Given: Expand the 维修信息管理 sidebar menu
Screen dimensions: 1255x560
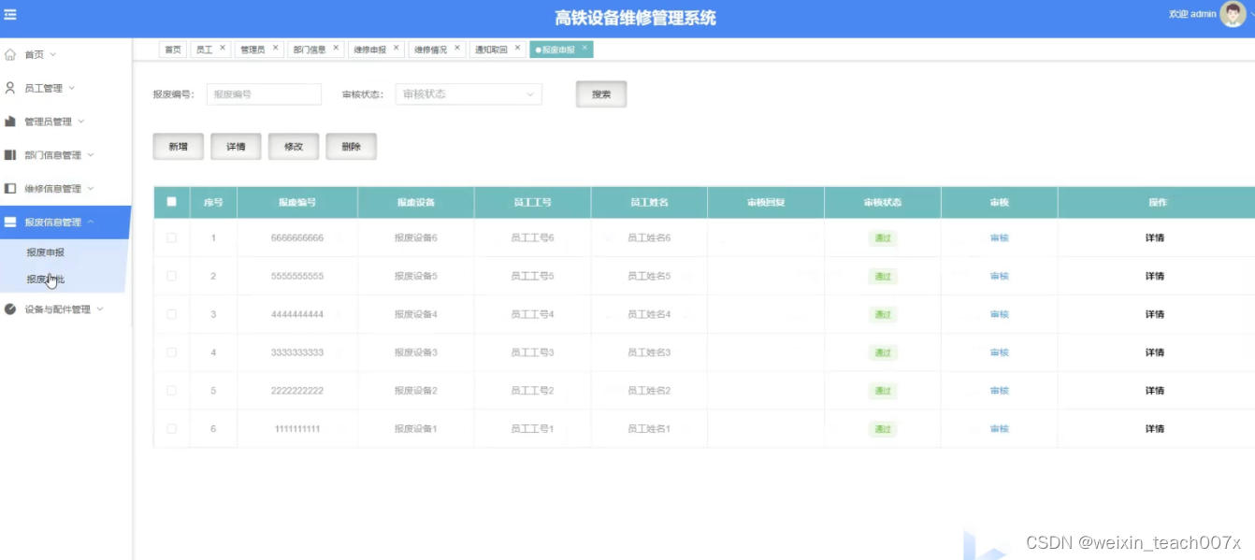Looking at the screenshot, I should point(91,189).
